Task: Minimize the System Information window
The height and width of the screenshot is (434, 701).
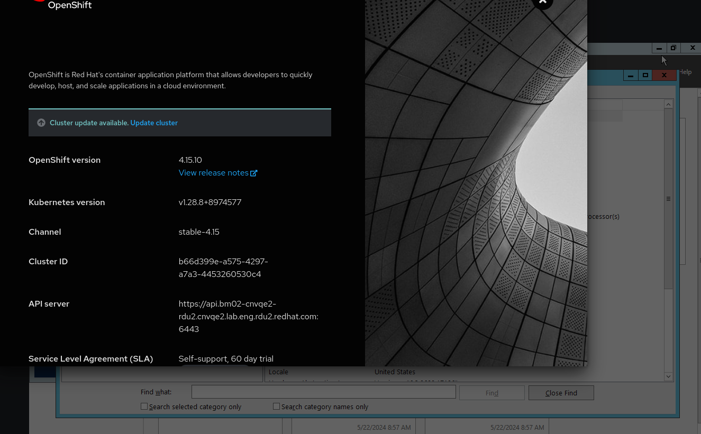Action: [x=630, y=76]
